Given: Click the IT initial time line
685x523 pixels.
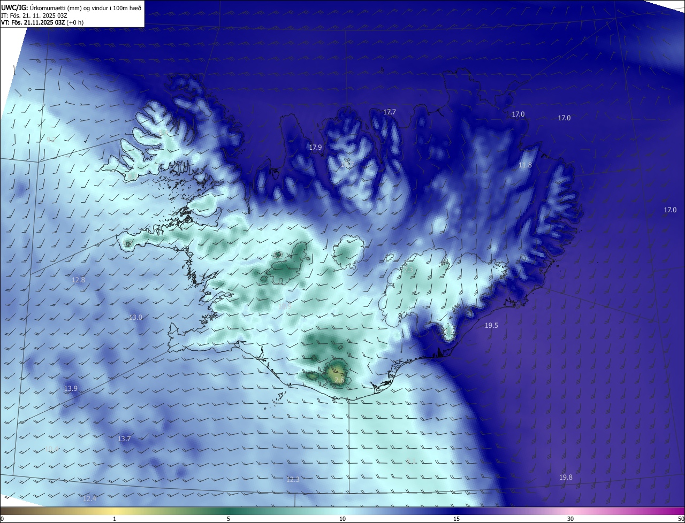Looking at the screenshot, I should pos(33,16).
